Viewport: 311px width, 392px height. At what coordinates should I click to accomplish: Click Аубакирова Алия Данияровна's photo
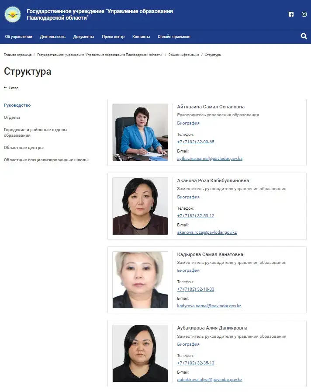tap(140, 354)
